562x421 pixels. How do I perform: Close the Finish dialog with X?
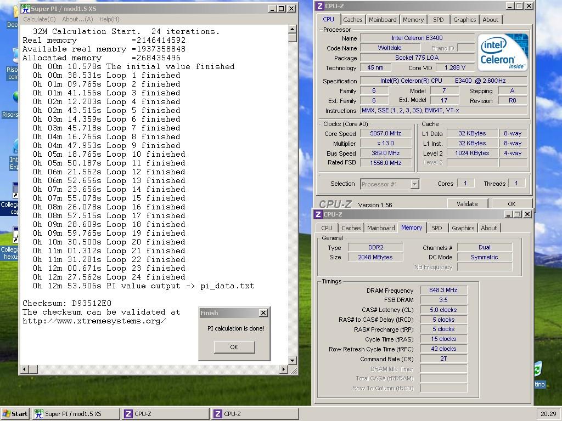point(263,313)
